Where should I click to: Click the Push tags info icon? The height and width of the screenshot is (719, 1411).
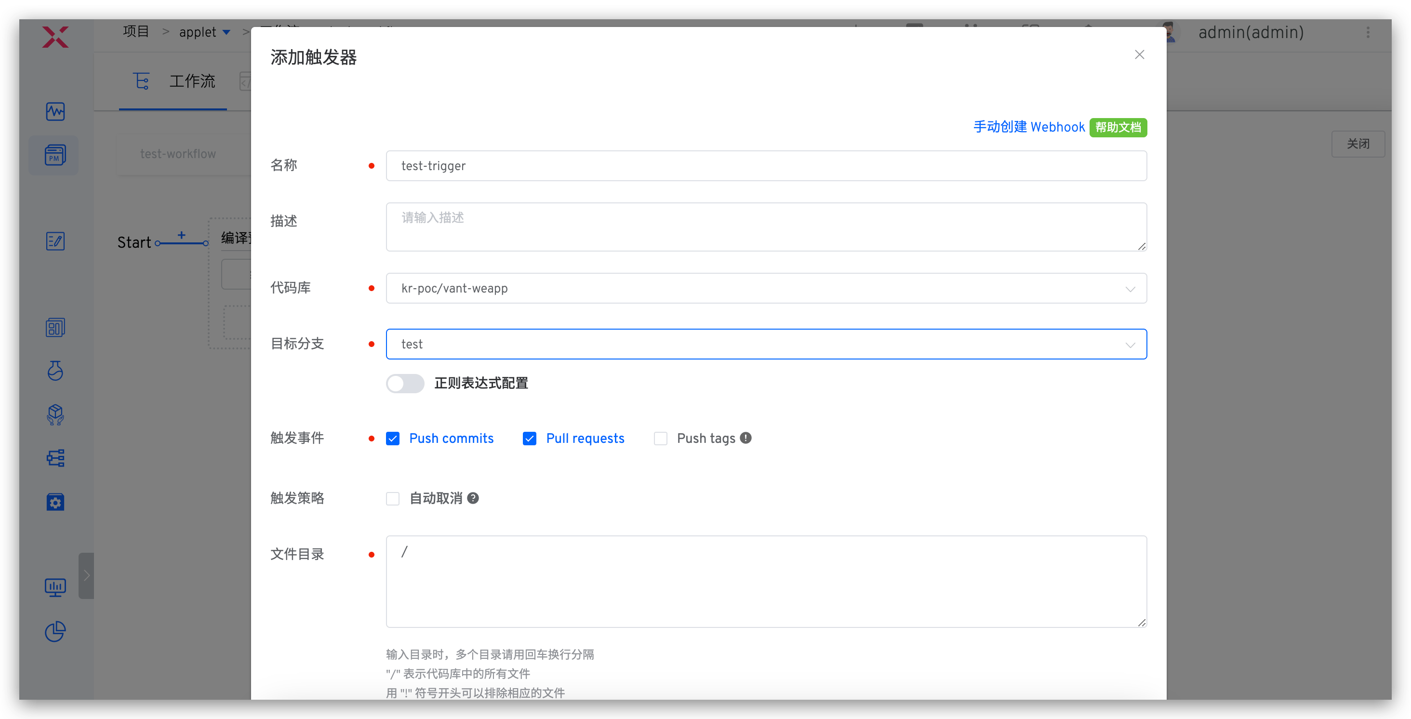(x=745, y=438)
